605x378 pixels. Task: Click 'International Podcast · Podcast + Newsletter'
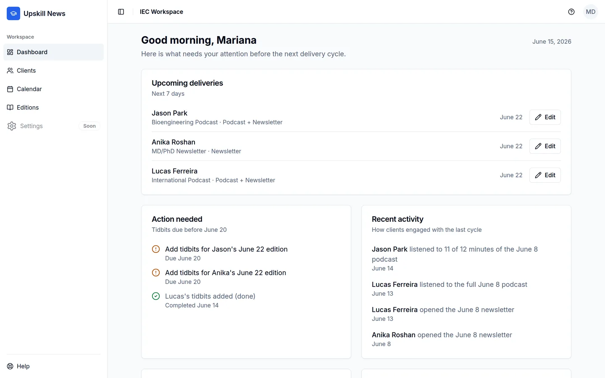(213, 180)
